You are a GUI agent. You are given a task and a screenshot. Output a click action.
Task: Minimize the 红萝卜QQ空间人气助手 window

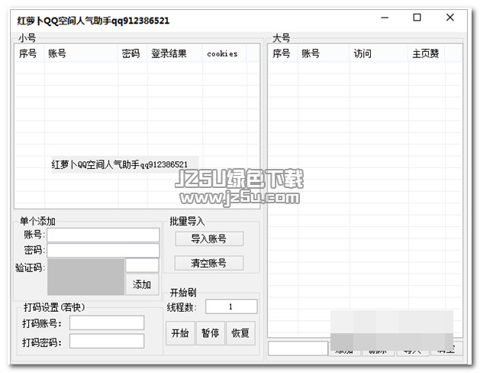coord(385,18)
